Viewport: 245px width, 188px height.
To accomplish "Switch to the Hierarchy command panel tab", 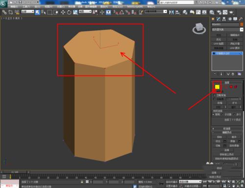I will point(224,19).
